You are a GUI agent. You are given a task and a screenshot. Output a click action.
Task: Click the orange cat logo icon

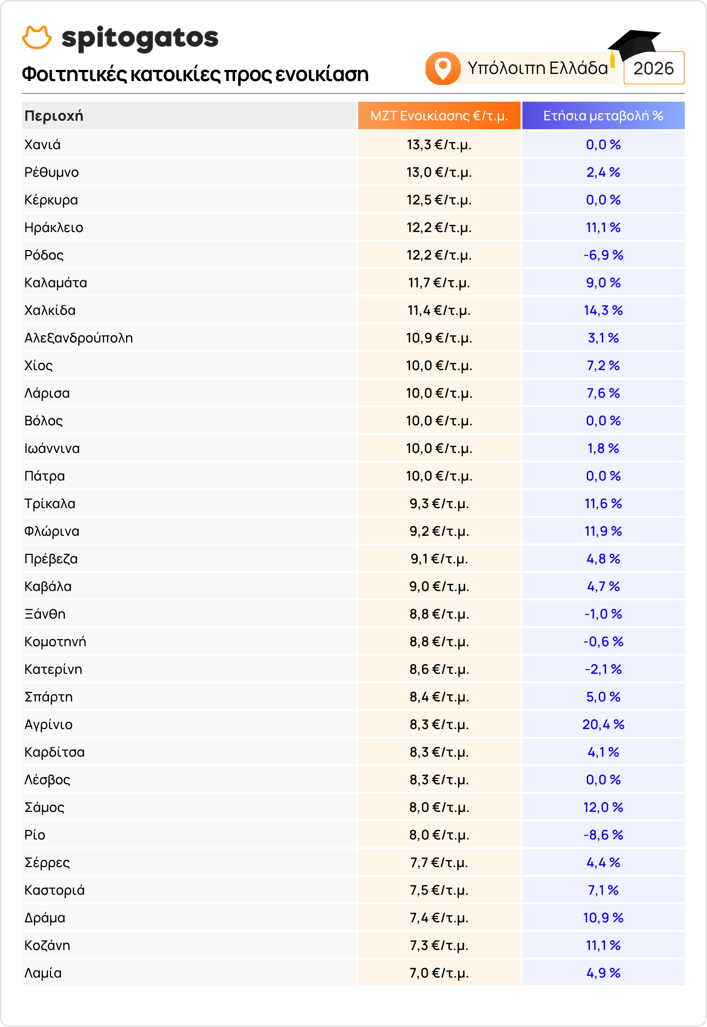pyautogui.click(x=37, y=37)
